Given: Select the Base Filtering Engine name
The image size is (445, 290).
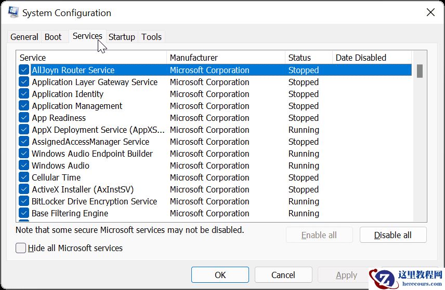Looking at the screenshot, I should click(70, 213).
